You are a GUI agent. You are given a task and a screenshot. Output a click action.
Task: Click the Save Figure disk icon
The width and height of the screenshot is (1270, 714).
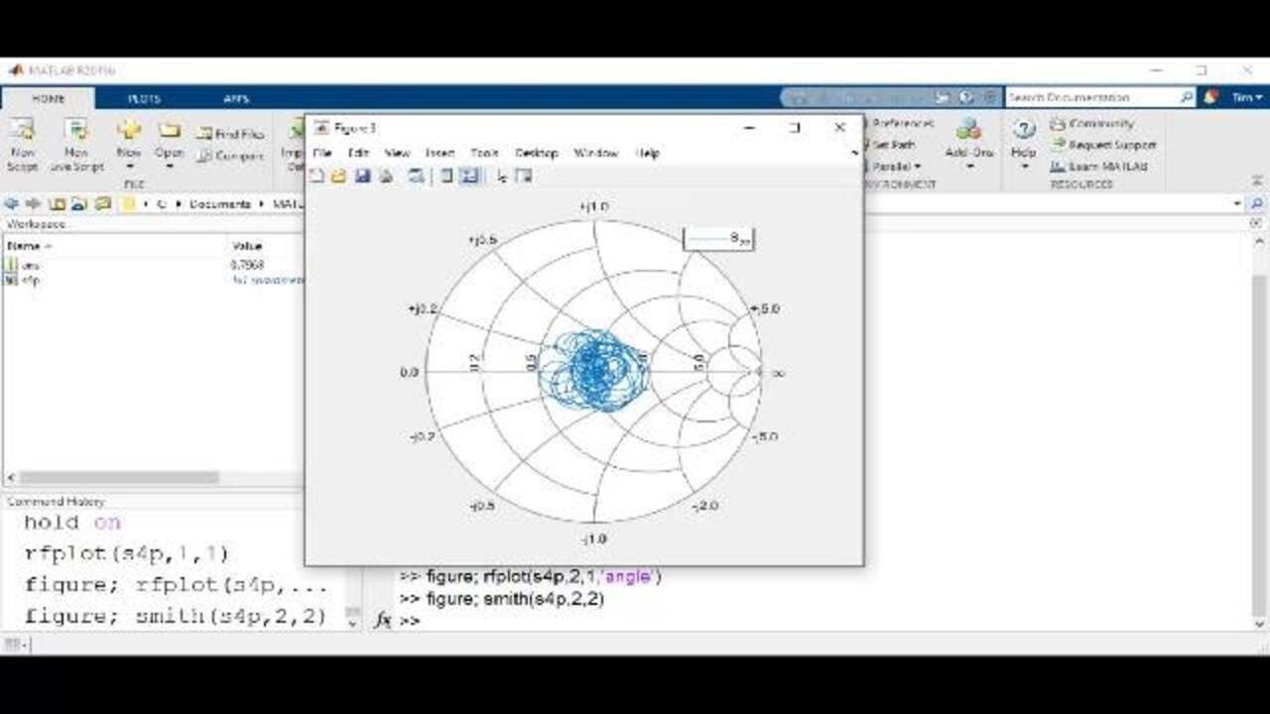362,176
